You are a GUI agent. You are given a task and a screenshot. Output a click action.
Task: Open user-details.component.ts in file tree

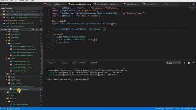click(23, 56)
